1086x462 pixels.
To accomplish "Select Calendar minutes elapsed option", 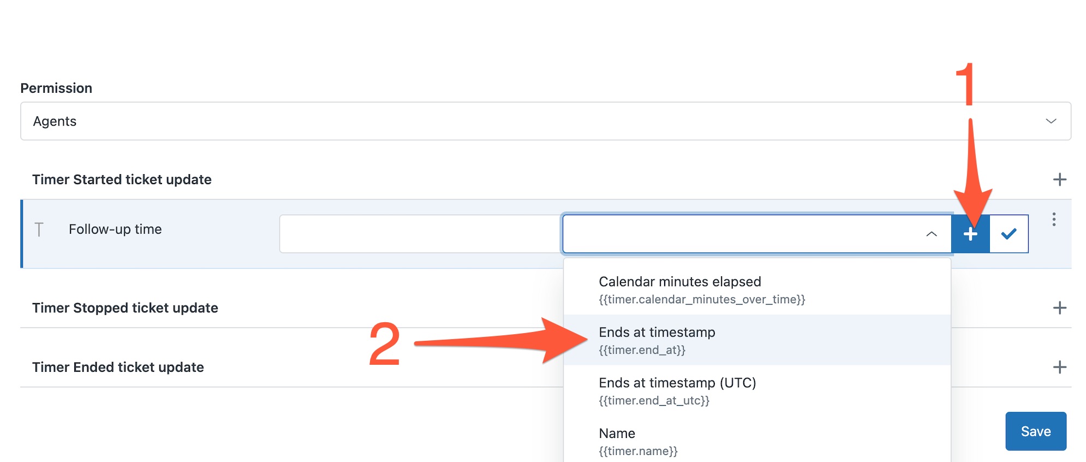I will tap(757, 289).
